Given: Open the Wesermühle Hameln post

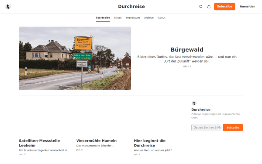Looking at the screenshot, I should tap(97, 140).
